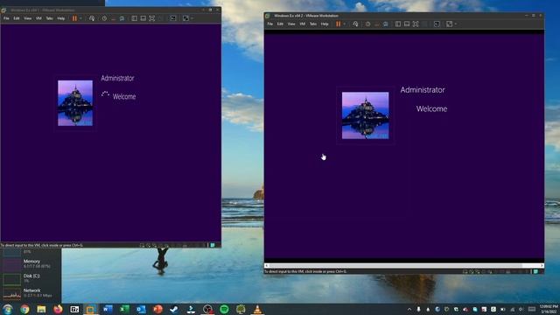Open VM menu in the left VMware window
560x315 pixels.
[x=38, y=18]
